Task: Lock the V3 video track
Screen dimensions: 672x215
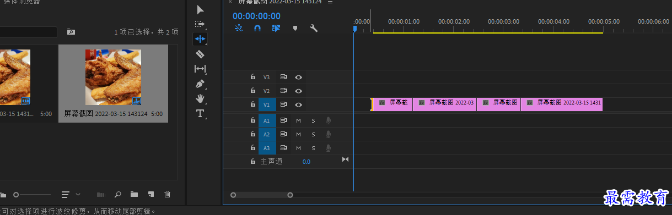Action: 253,78
